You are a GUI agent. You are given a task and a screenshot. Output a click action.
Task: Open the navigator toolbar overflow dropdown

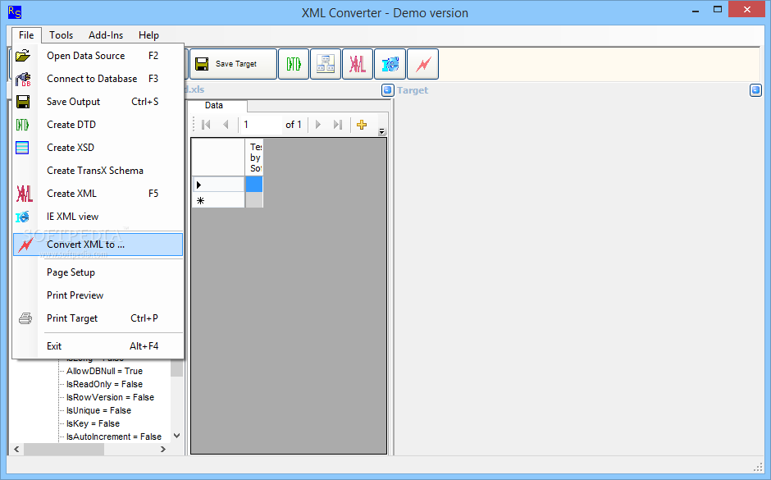pos(381,131)
